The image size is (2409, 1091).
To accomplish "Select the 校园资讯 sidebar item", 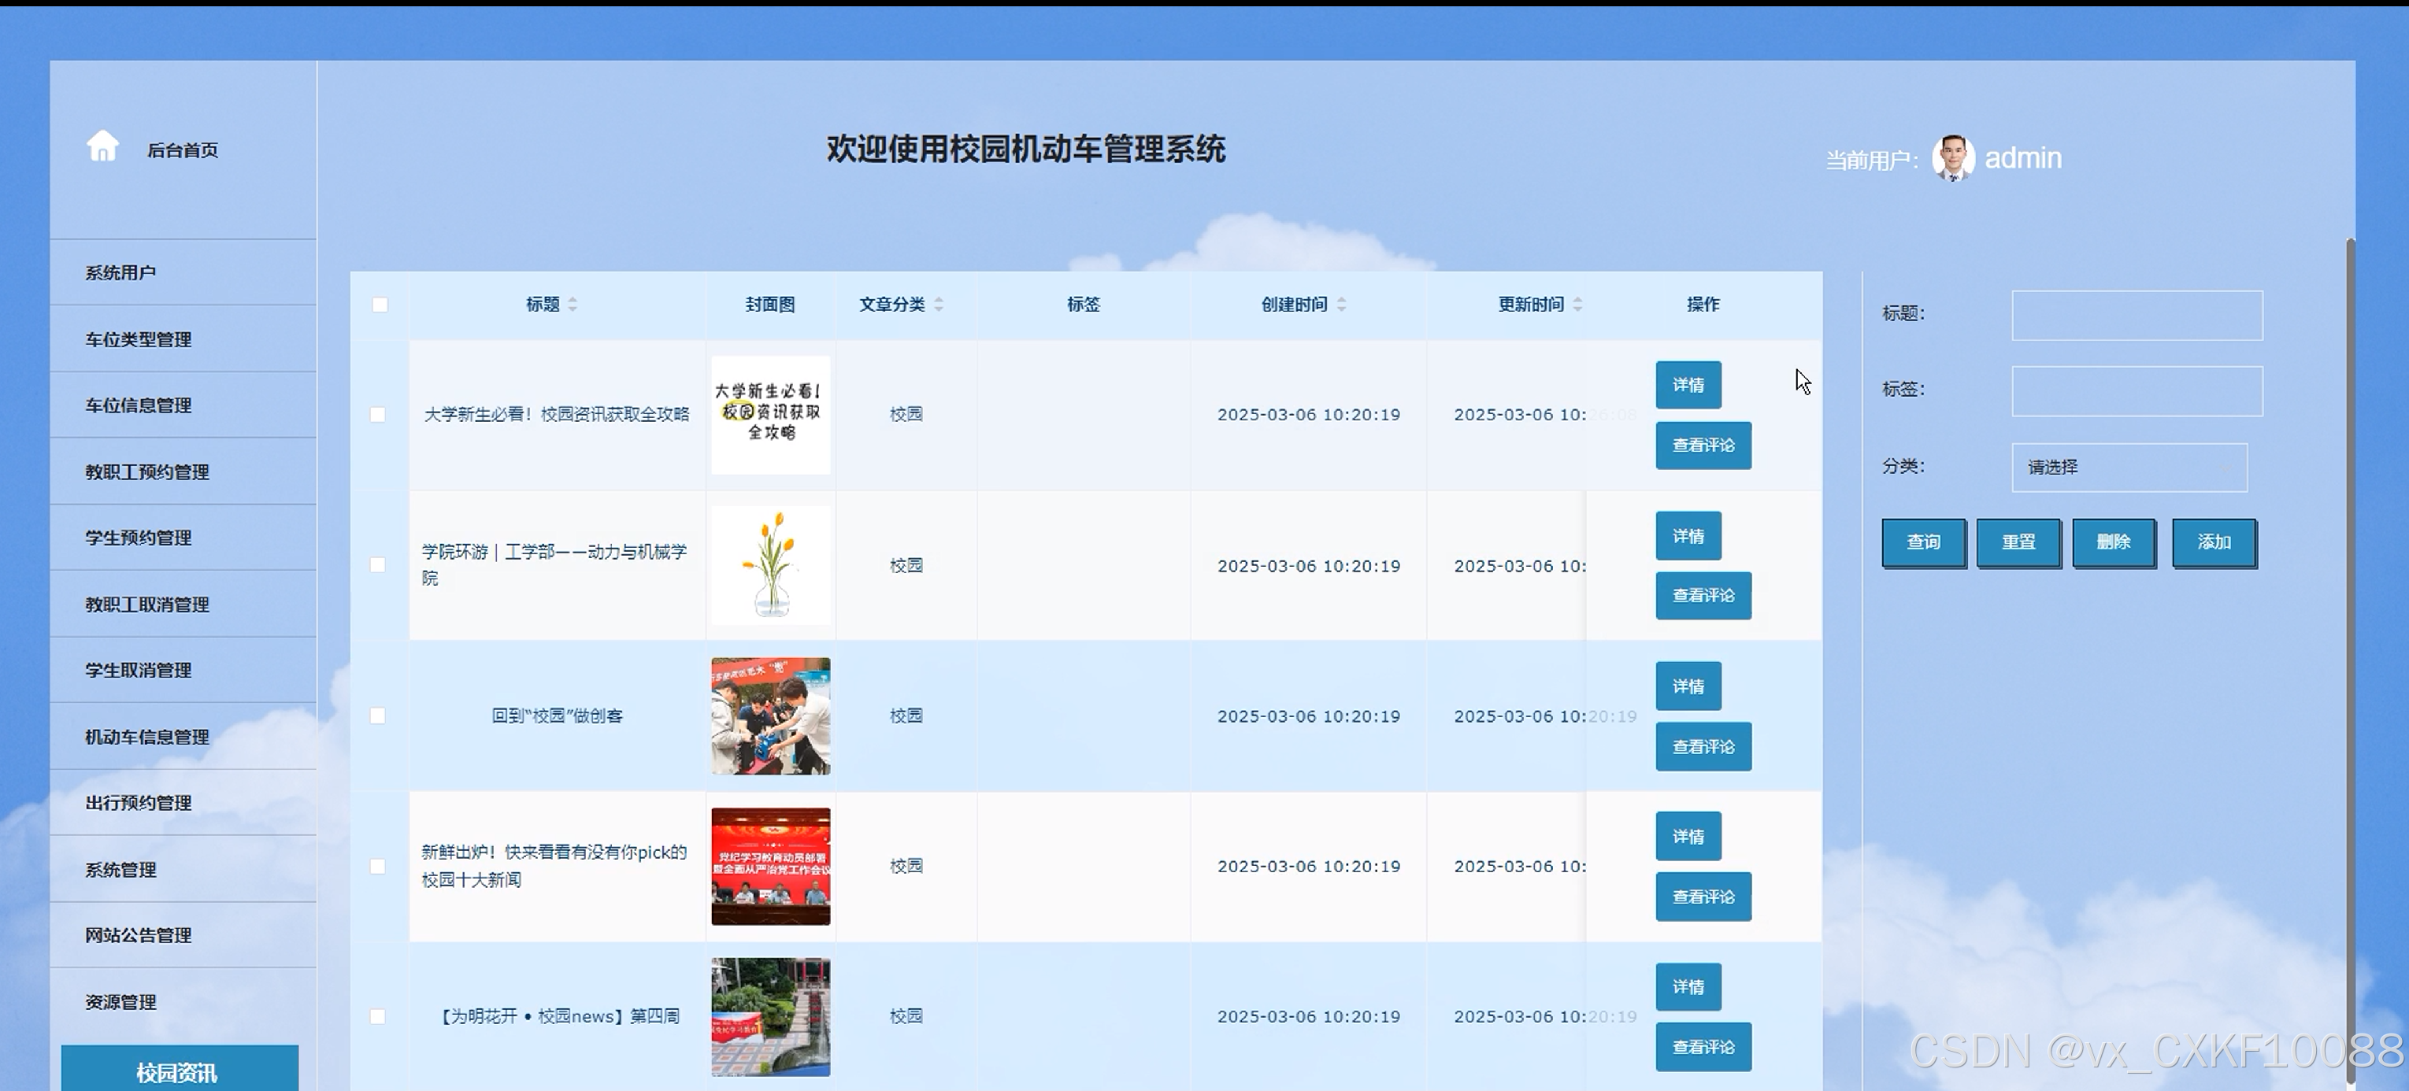I will 180,1071.
